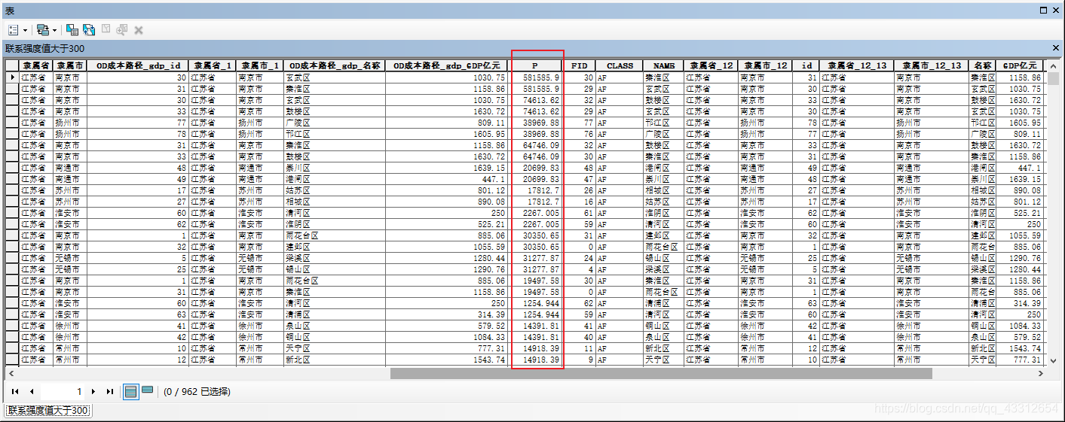Click the FID column header
This screenshot has width=1065, height=422.
tap(579, 66)
